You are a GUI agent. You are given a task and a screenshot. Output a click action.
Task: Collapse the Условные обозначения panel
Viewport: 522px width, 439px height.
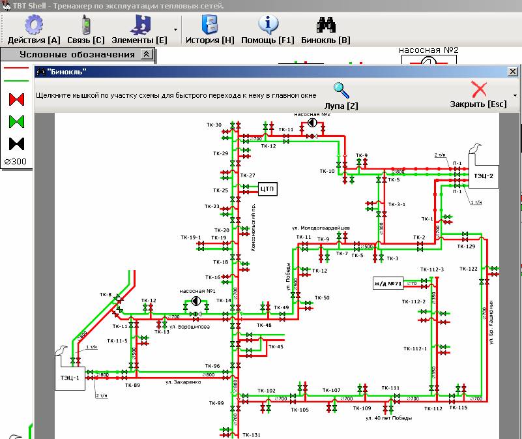[x=146, y=54]
